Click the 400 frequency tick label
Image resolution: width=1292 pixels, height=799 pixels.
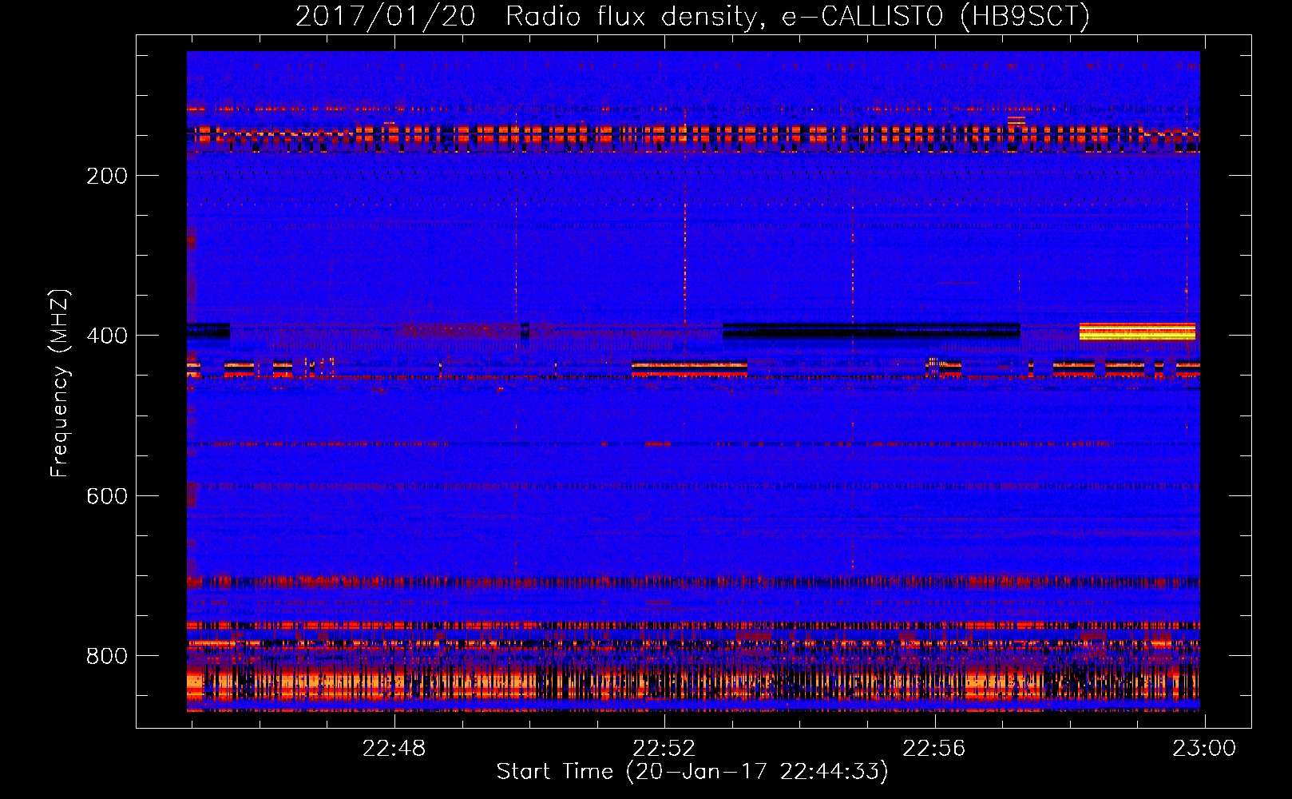pyautogui.click(x=107, y=336)
